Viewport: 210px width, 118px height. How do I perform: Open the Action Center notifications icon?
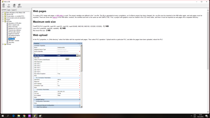click(207, 116)
